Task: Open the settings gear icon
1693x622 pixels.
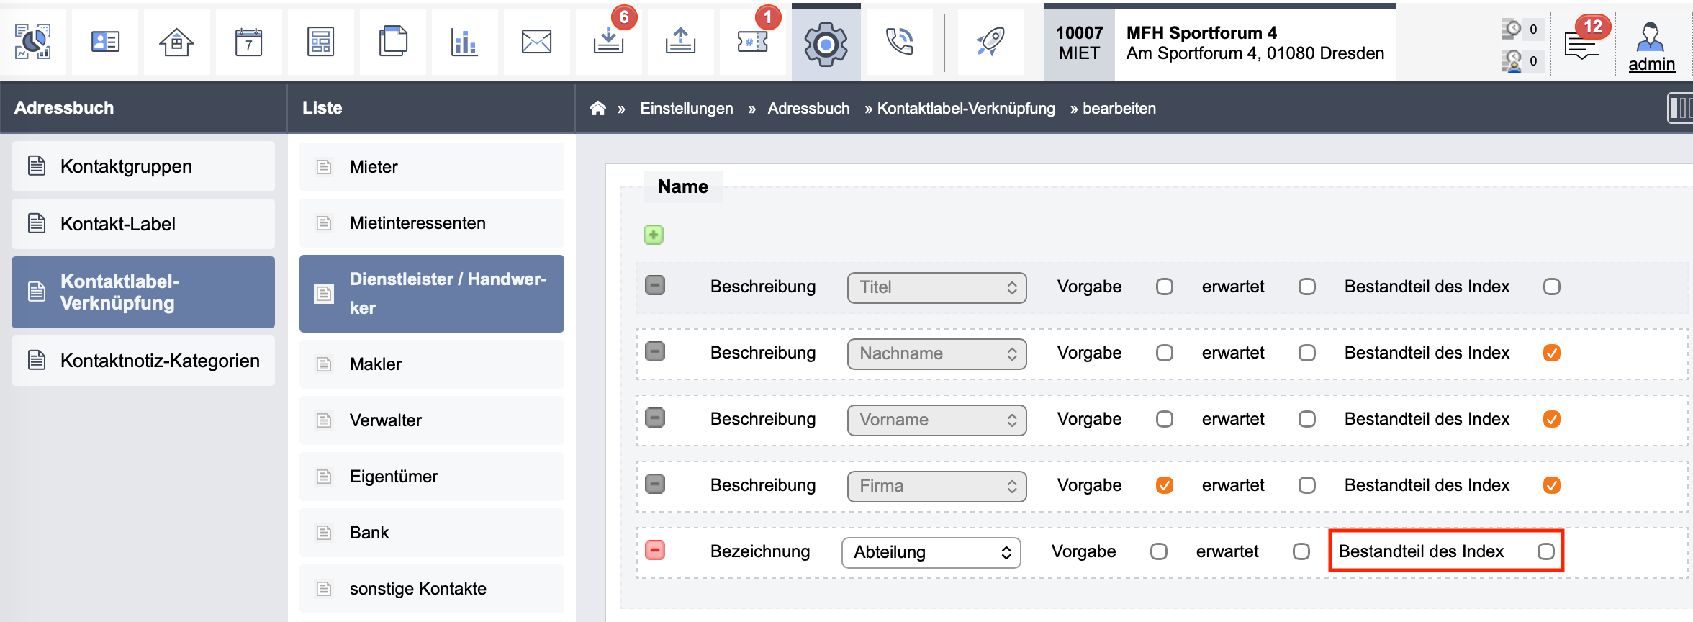Action: point(826,43)
